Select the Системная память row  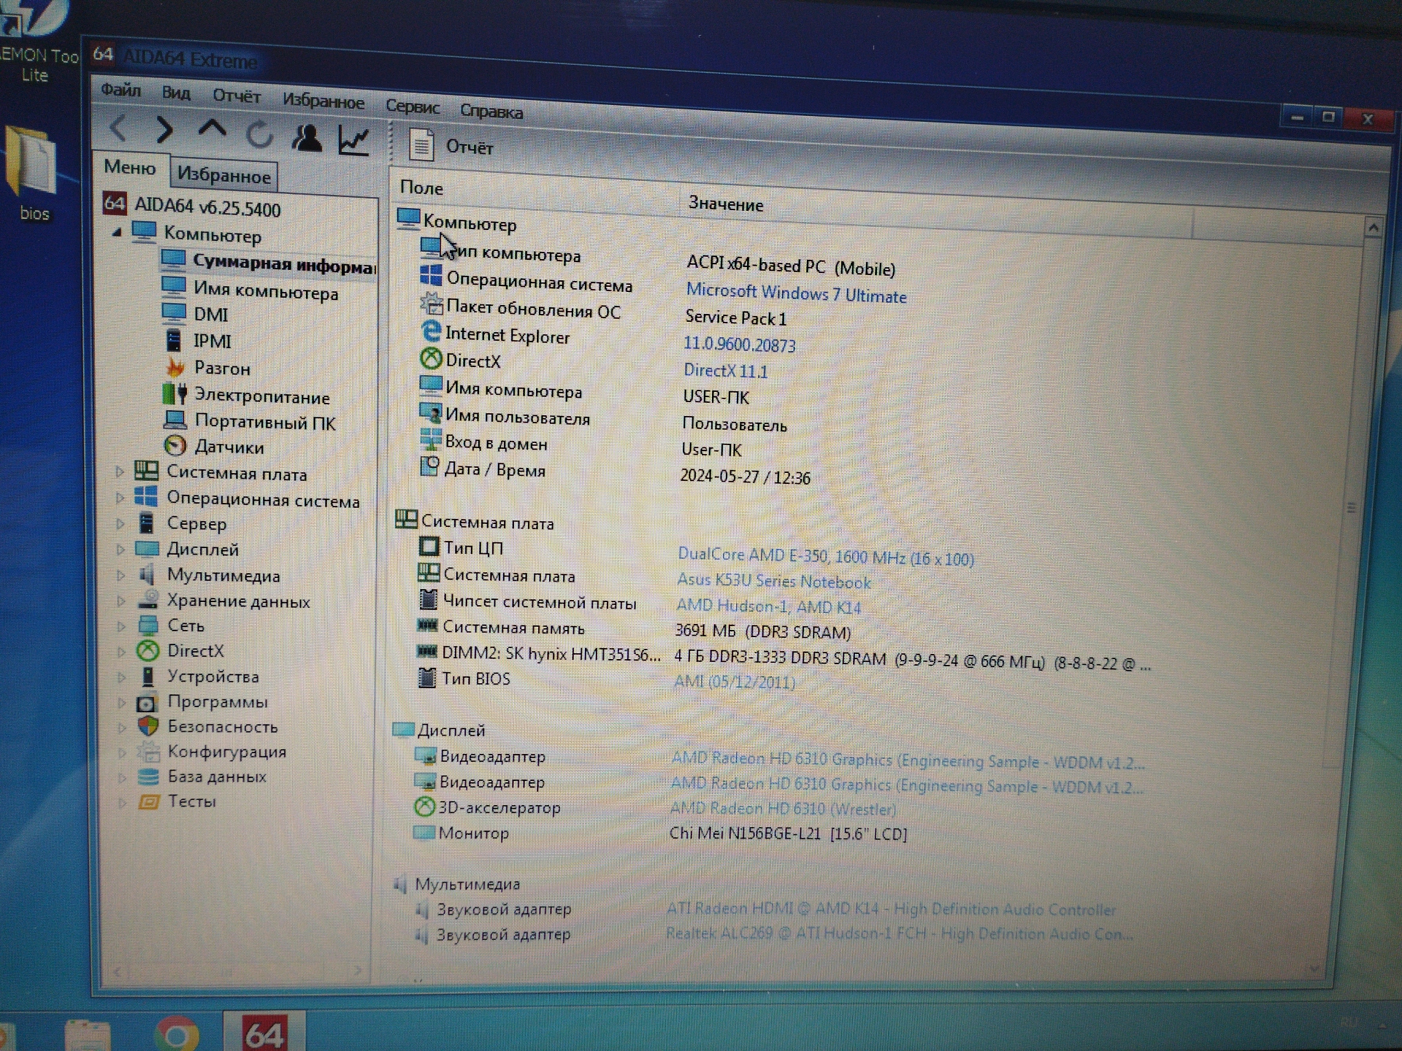tap(634, 629)
